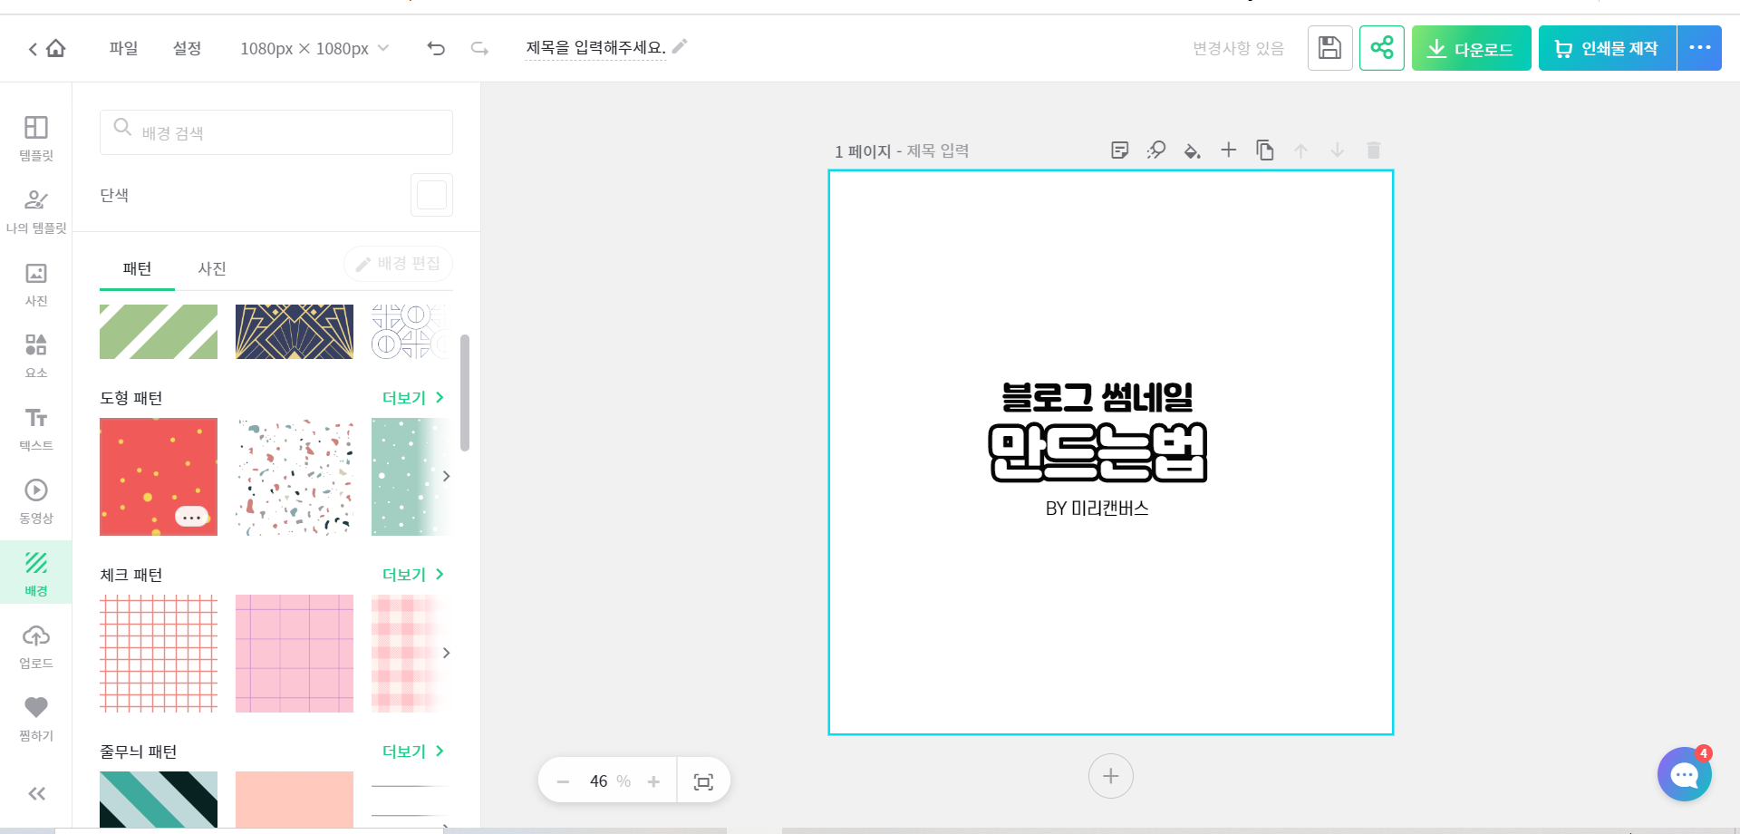Viewport: 1740px width, 834px height.
Task: Fit canvas to screen icon
Action: click(703, 781)
